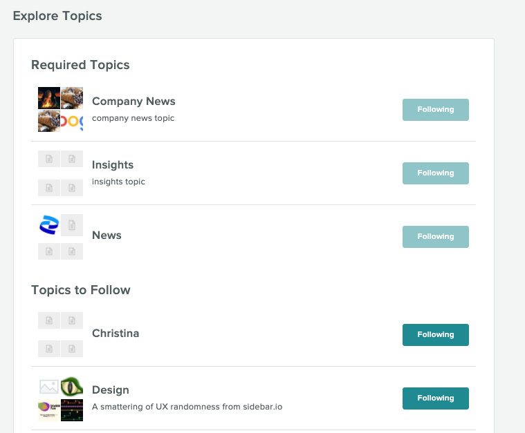Open the Christina topic title
The width and height of the screenshot is (525, 433).
coord(116,334)
